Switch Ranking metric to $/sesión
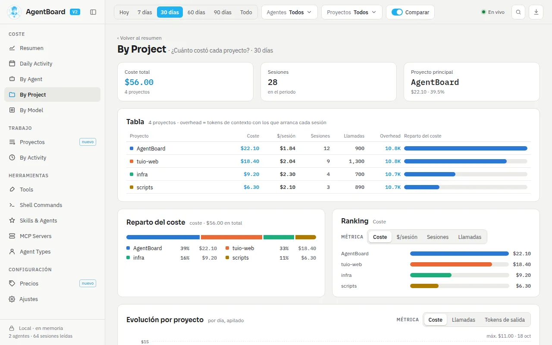The height and width of the screenshot is (345, 552). point(407,237)
